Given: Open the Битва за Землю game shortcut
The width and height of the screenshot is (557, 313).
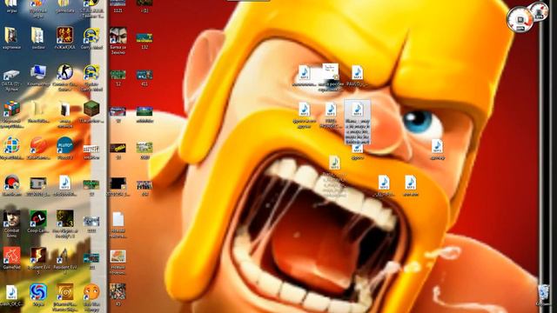Looking at the screenshot, I should [x=118, y=36].
